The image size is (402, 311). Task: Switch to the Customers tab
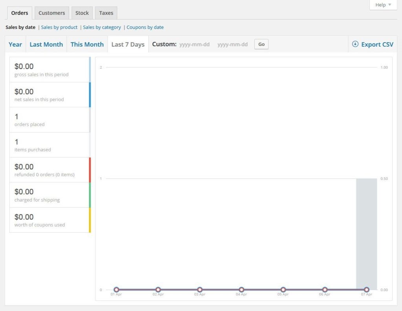click(x=51, y=13)
